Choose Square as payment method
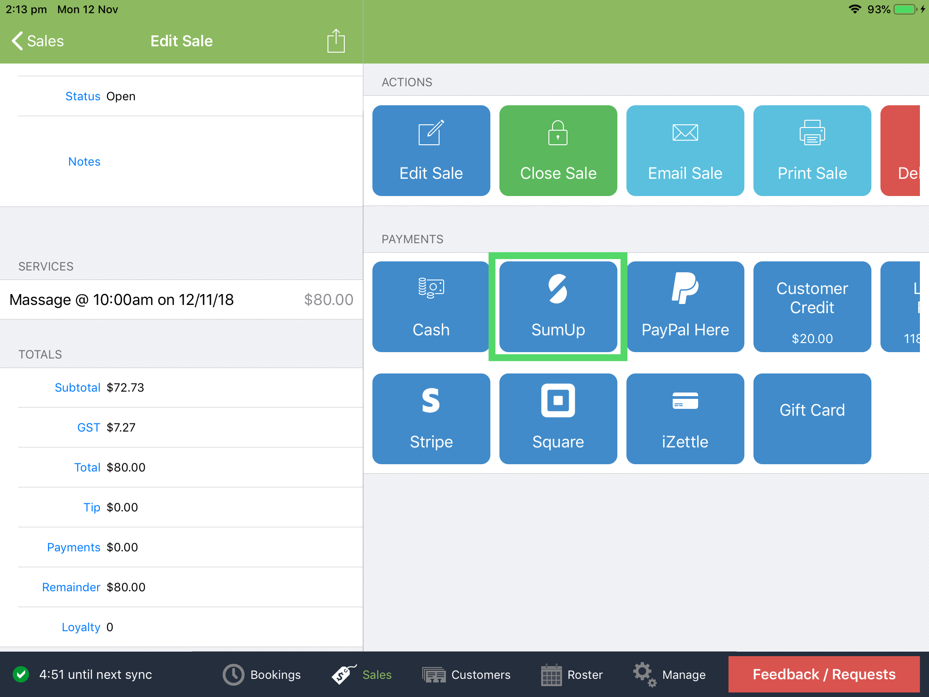Image resolution: width=929 pixels, height=697 pixels. (558, 418)
